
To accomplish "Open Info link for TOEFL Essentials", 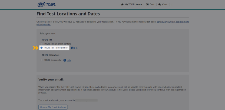I will (x=69, y=60).
